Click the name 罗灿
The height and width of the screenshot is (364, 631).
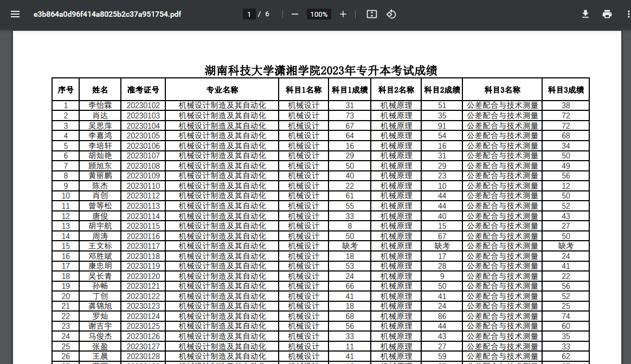(100, 316)
